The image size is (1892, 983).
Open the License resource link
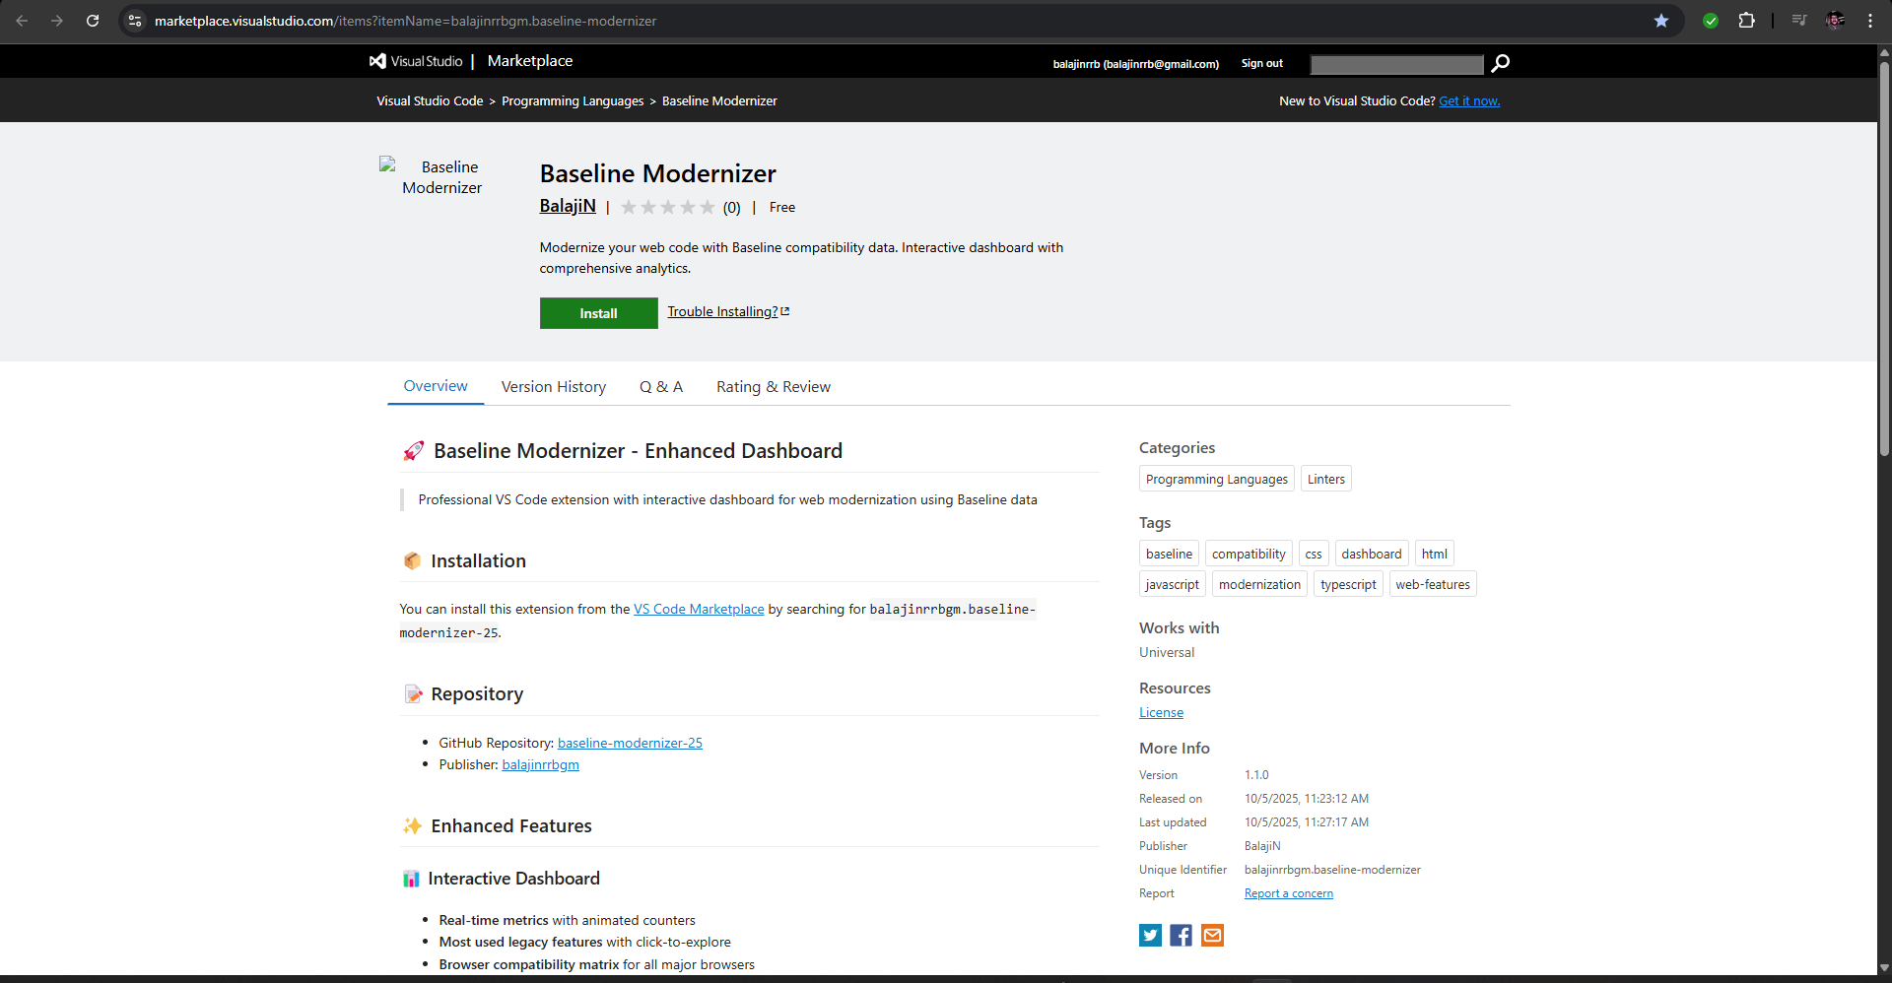[1161, 712]
